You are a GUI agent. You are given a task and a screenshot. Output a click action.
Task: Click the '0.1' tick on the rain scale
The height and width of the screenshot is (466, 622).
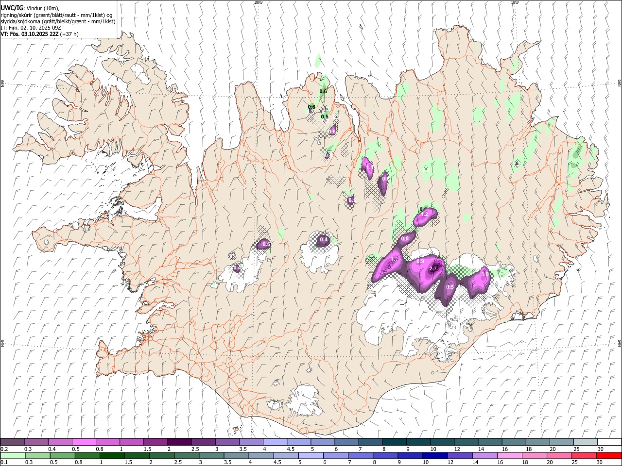click(3, 462)
